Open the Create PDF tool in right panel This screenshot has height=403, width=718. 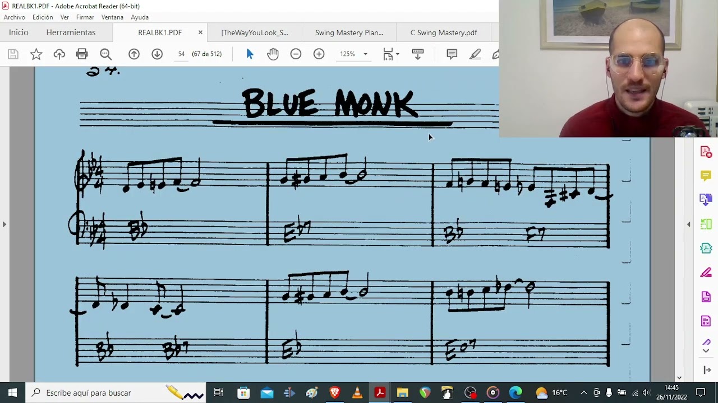pyautogui.click(x=706, y=152)
